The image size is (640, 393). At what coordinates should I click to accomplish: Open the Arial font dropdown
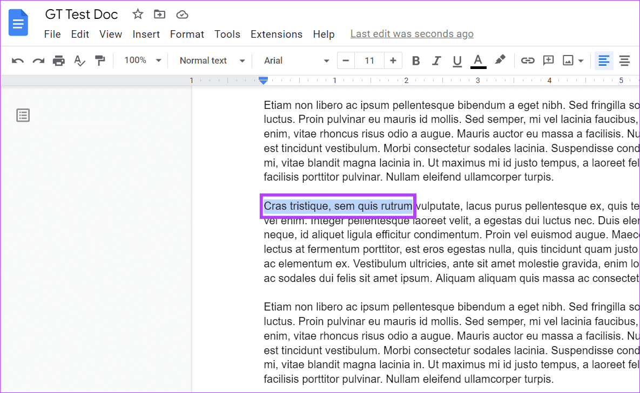(297, 61)
